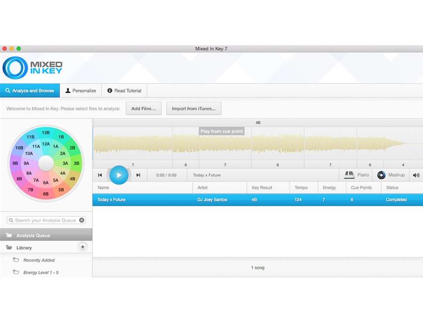Select 11A segment on Camelot wheel
The width and height of the screenshot is (423, 323).
(x=36, y=147)
